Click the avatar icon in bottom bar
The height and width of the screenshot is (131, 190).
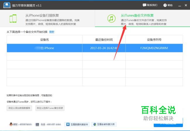[x=11, y=124]
